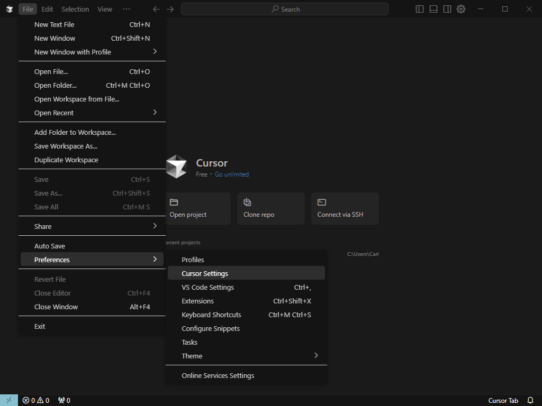Image resolution: width=542 pixels, height=406 pixels.
Task: Expand the Theme submenu
Action: click(x=246, y=356)
